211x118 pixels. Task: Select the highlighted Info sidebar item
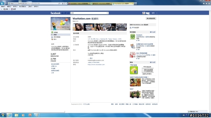coord(60,35)
